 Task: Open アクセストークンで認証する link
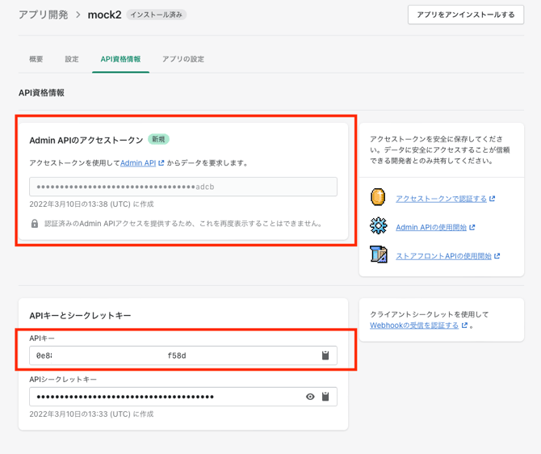tap(441, 199)
